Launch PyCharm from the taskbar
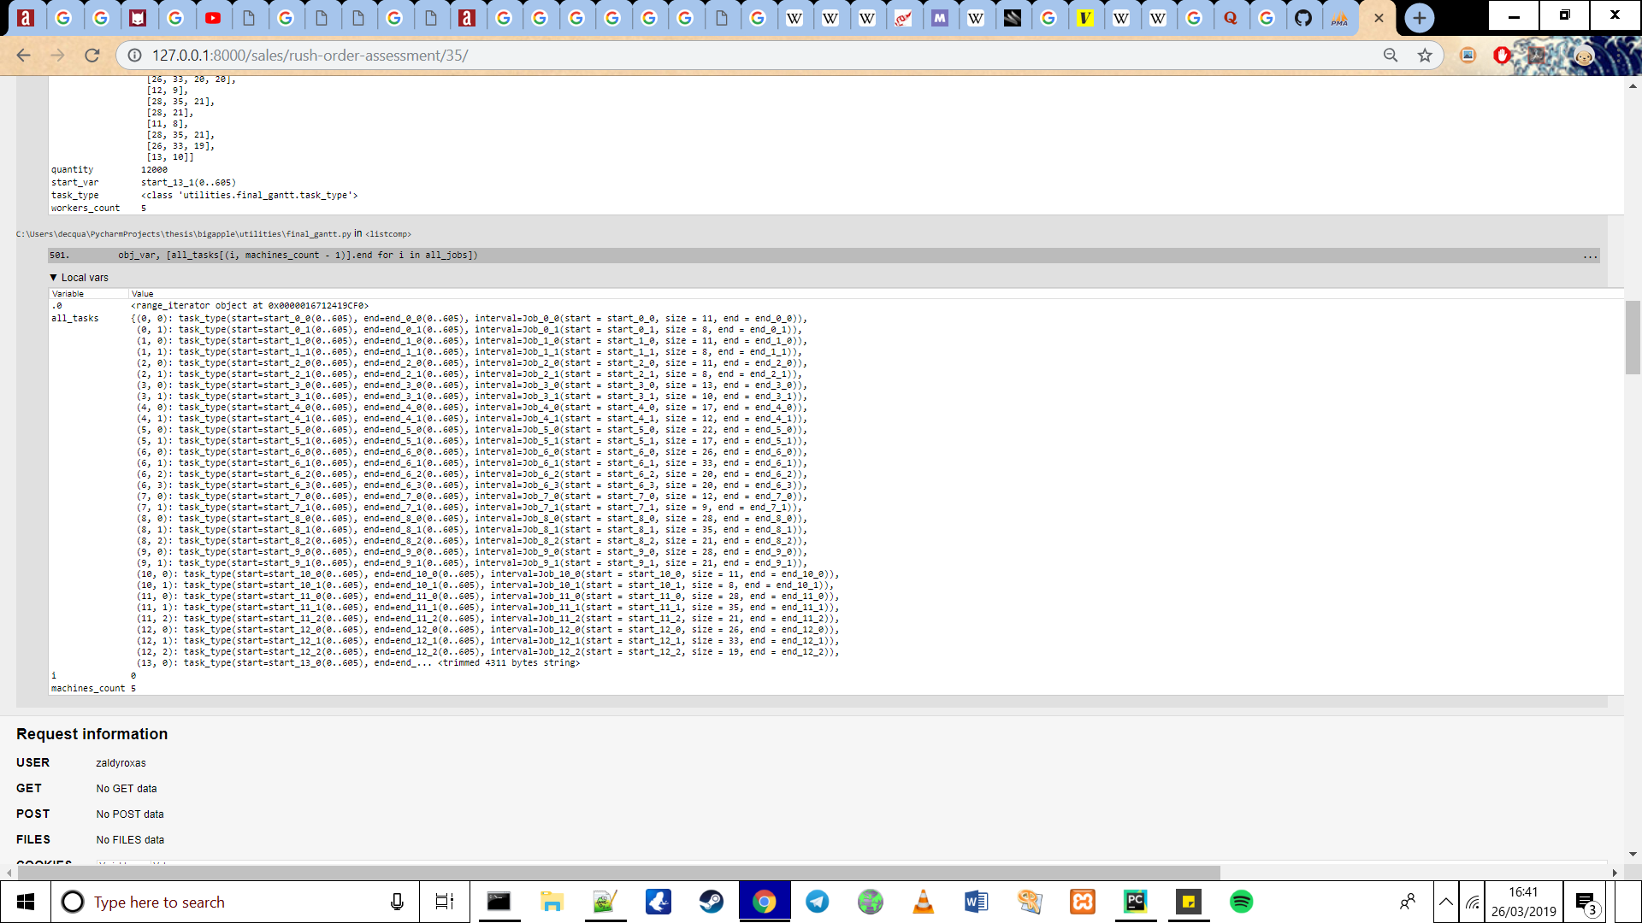 tap(1136, 902)
